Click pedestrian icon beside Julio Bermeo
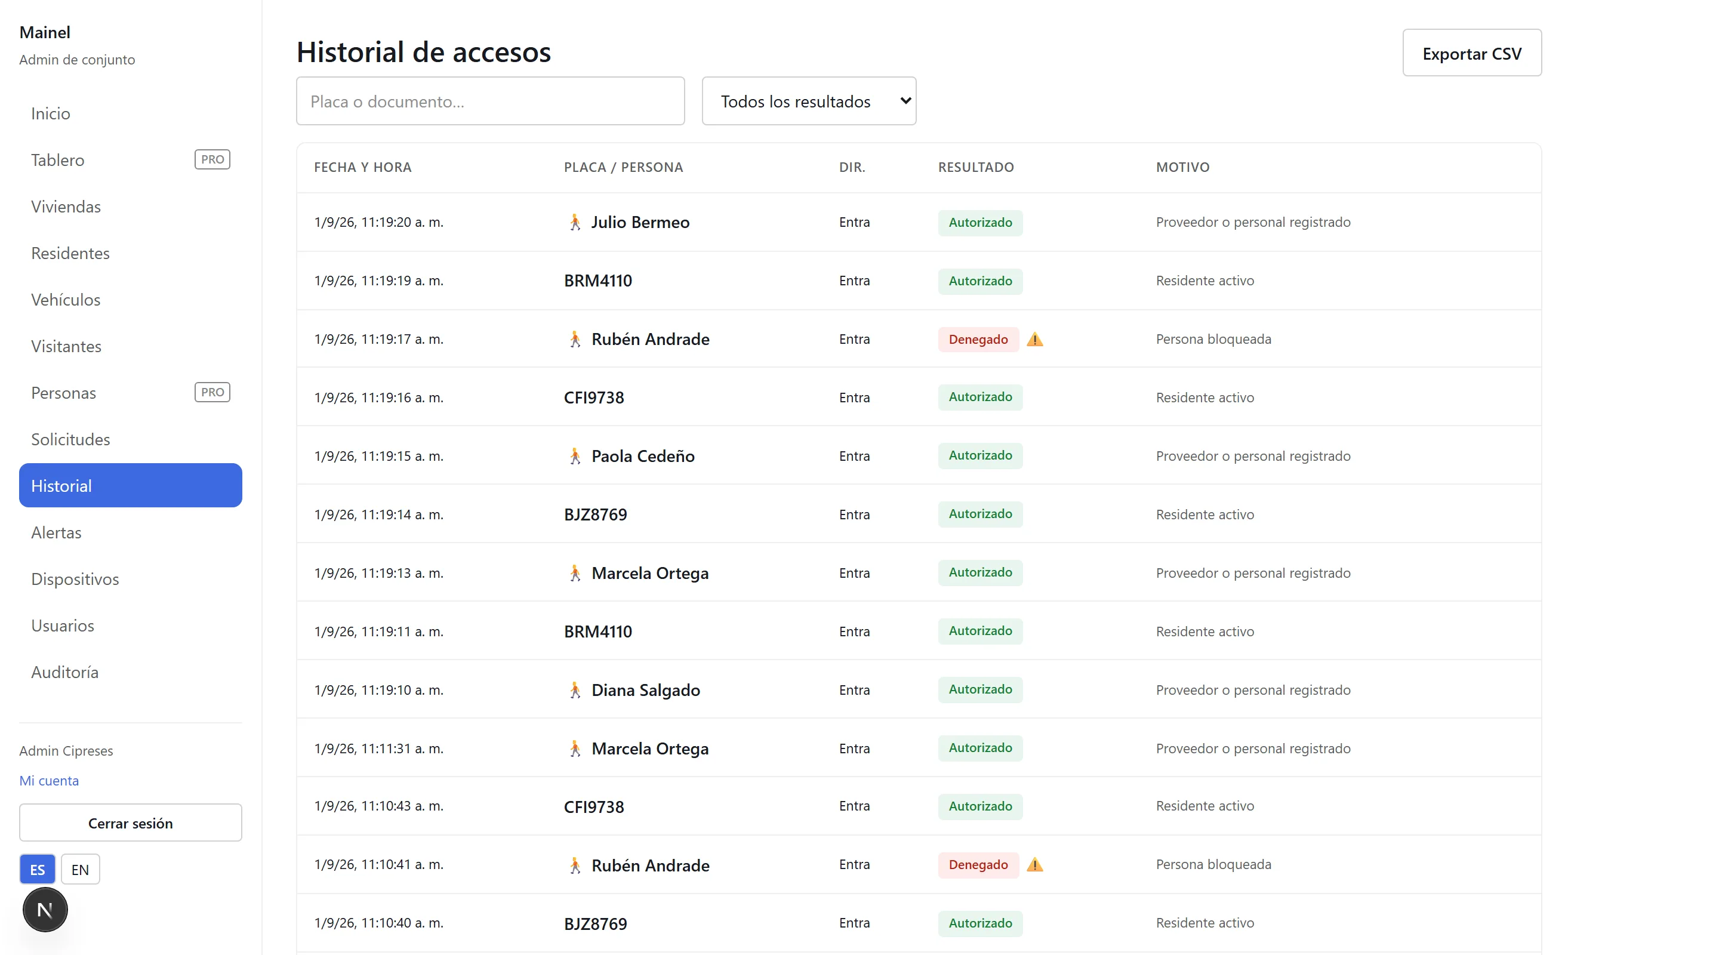Viewport: 1719px width, 955px height. point(575,222)
